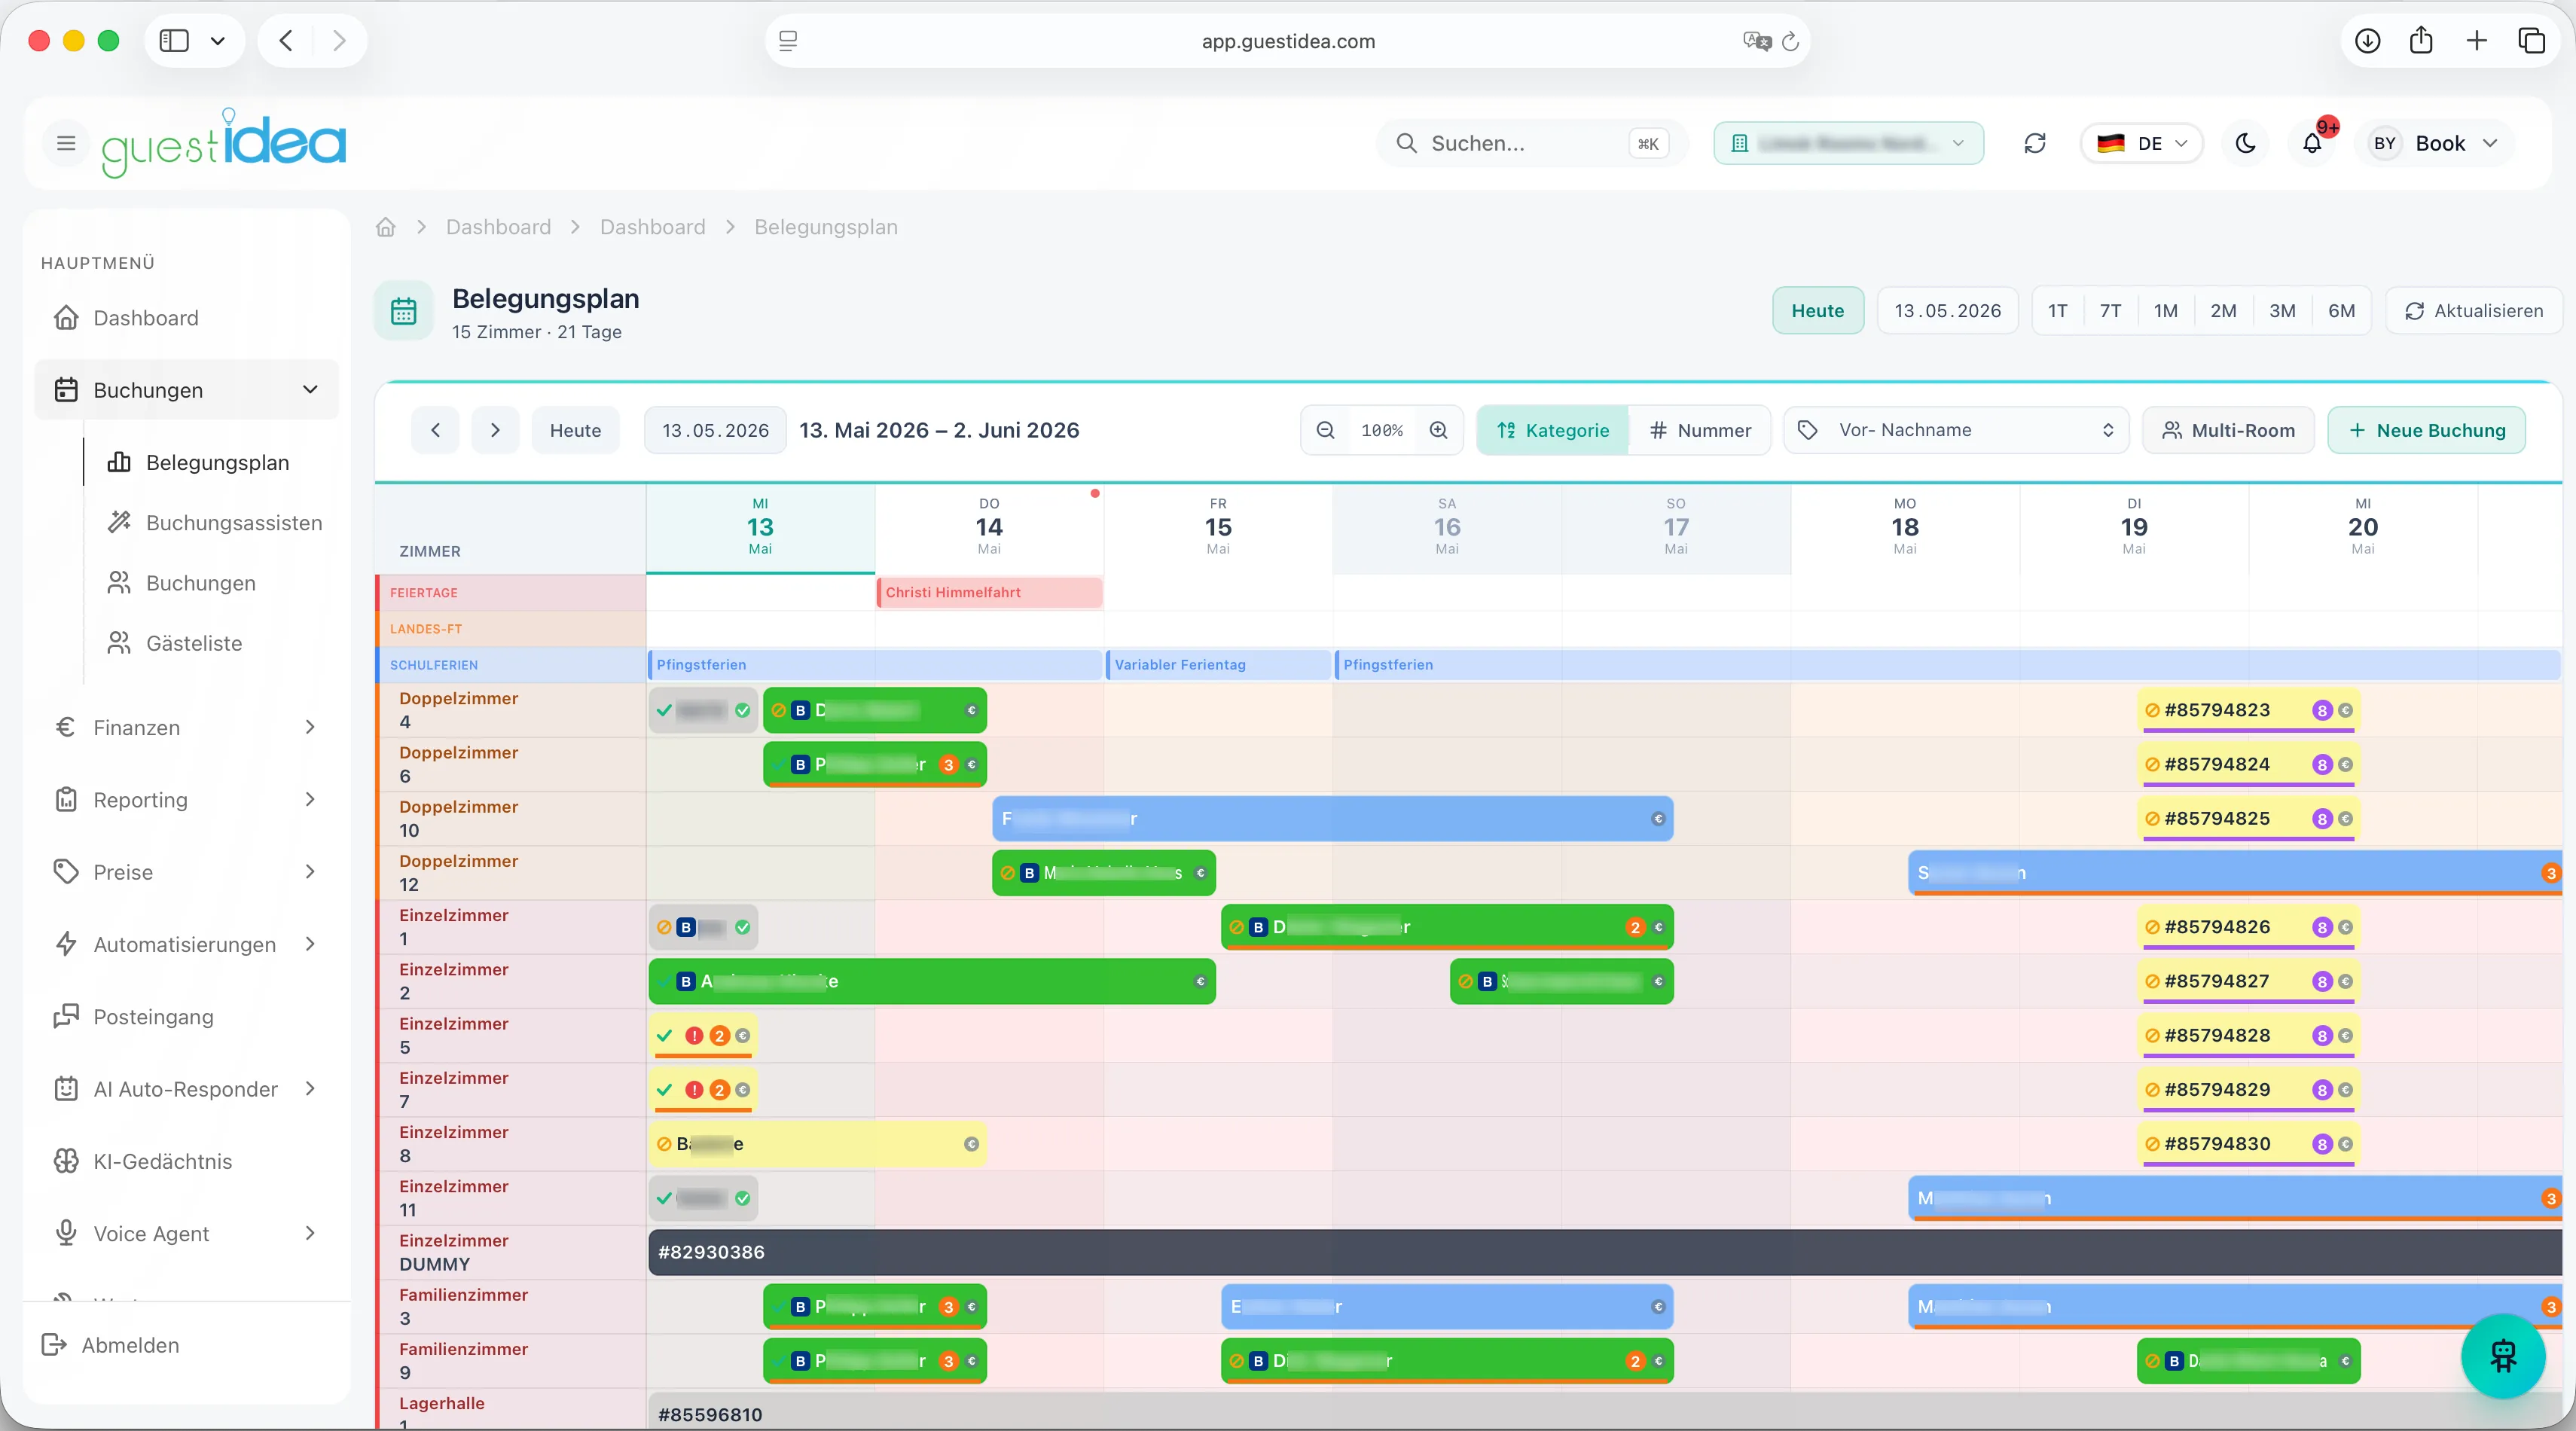
Task: Open Vor- Nachname label dropdown
Action: [x=1956, y=430]
